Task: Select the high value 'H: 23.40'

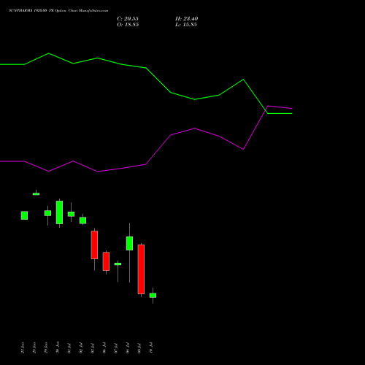Action: click(187, 19)
